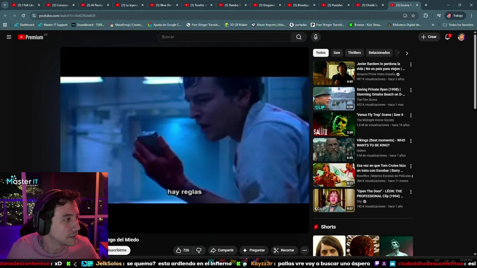This screenshot has width=477, height=268.
Task: Open the Todos los favoritos folder
Action: (x=458, y=25)
